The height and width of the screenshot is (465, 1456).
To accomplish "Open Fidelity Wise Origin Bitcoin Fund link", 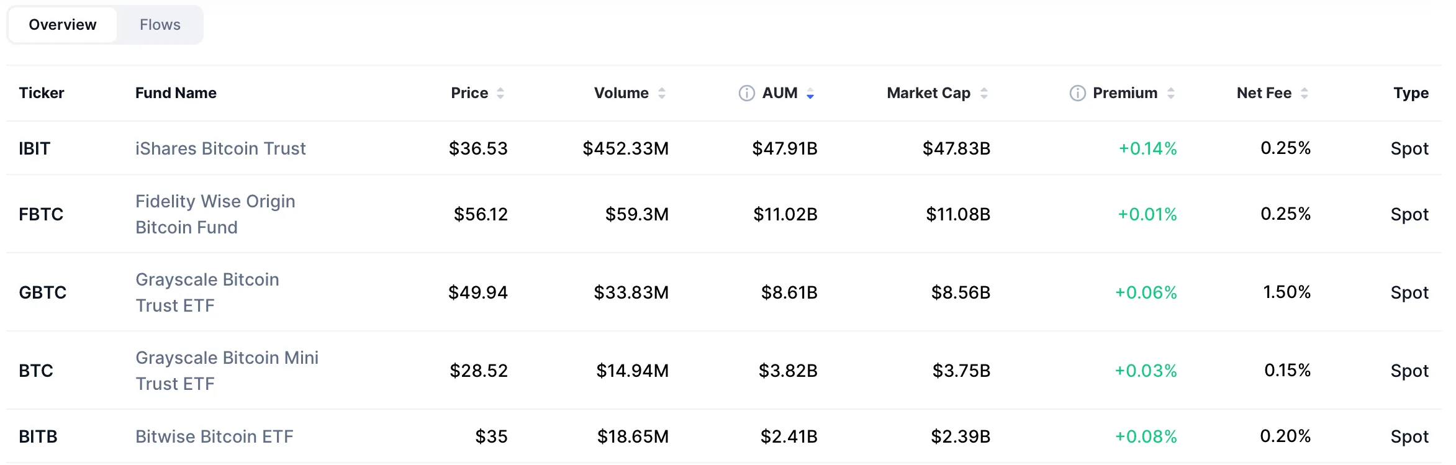I will (x=215, y=214).
